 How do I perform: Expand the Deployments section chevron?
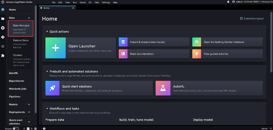[29, 112]
